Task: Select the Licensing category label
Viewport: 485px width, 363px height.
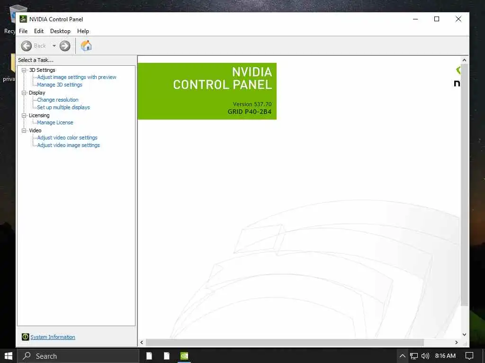Action: [x=39, y=115]
